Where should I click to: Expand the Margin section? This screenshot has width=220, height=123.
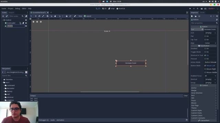pyautogui.click(x=204, y=91)
